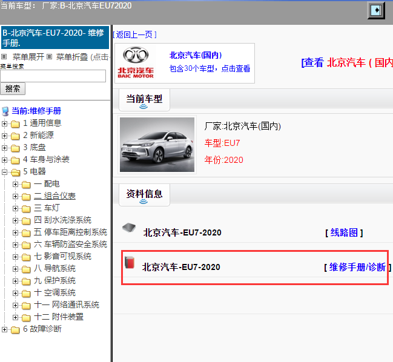This screenshot has width=393, height=362.
Task: Collapse the 5 电器 node
Action: pos(4,172)
